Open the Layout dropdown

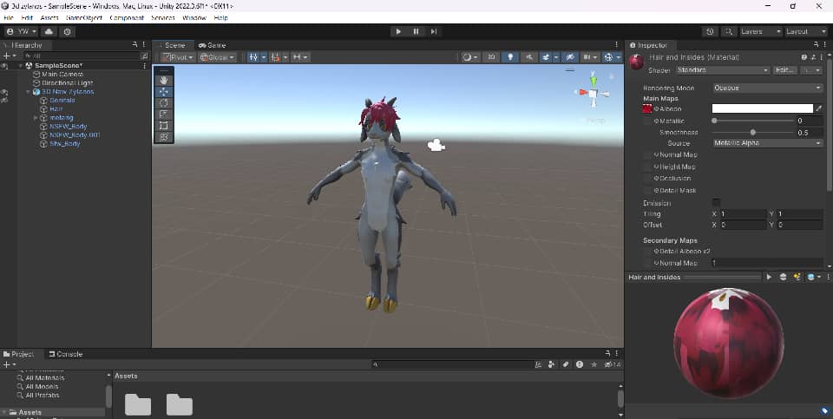[x=806, y=32]
